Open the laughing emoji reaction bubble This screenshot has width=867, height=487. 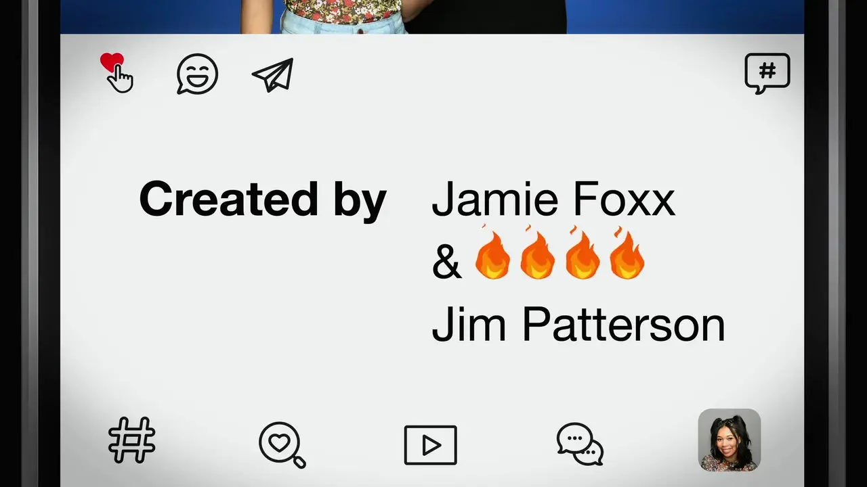coord(197,74)
